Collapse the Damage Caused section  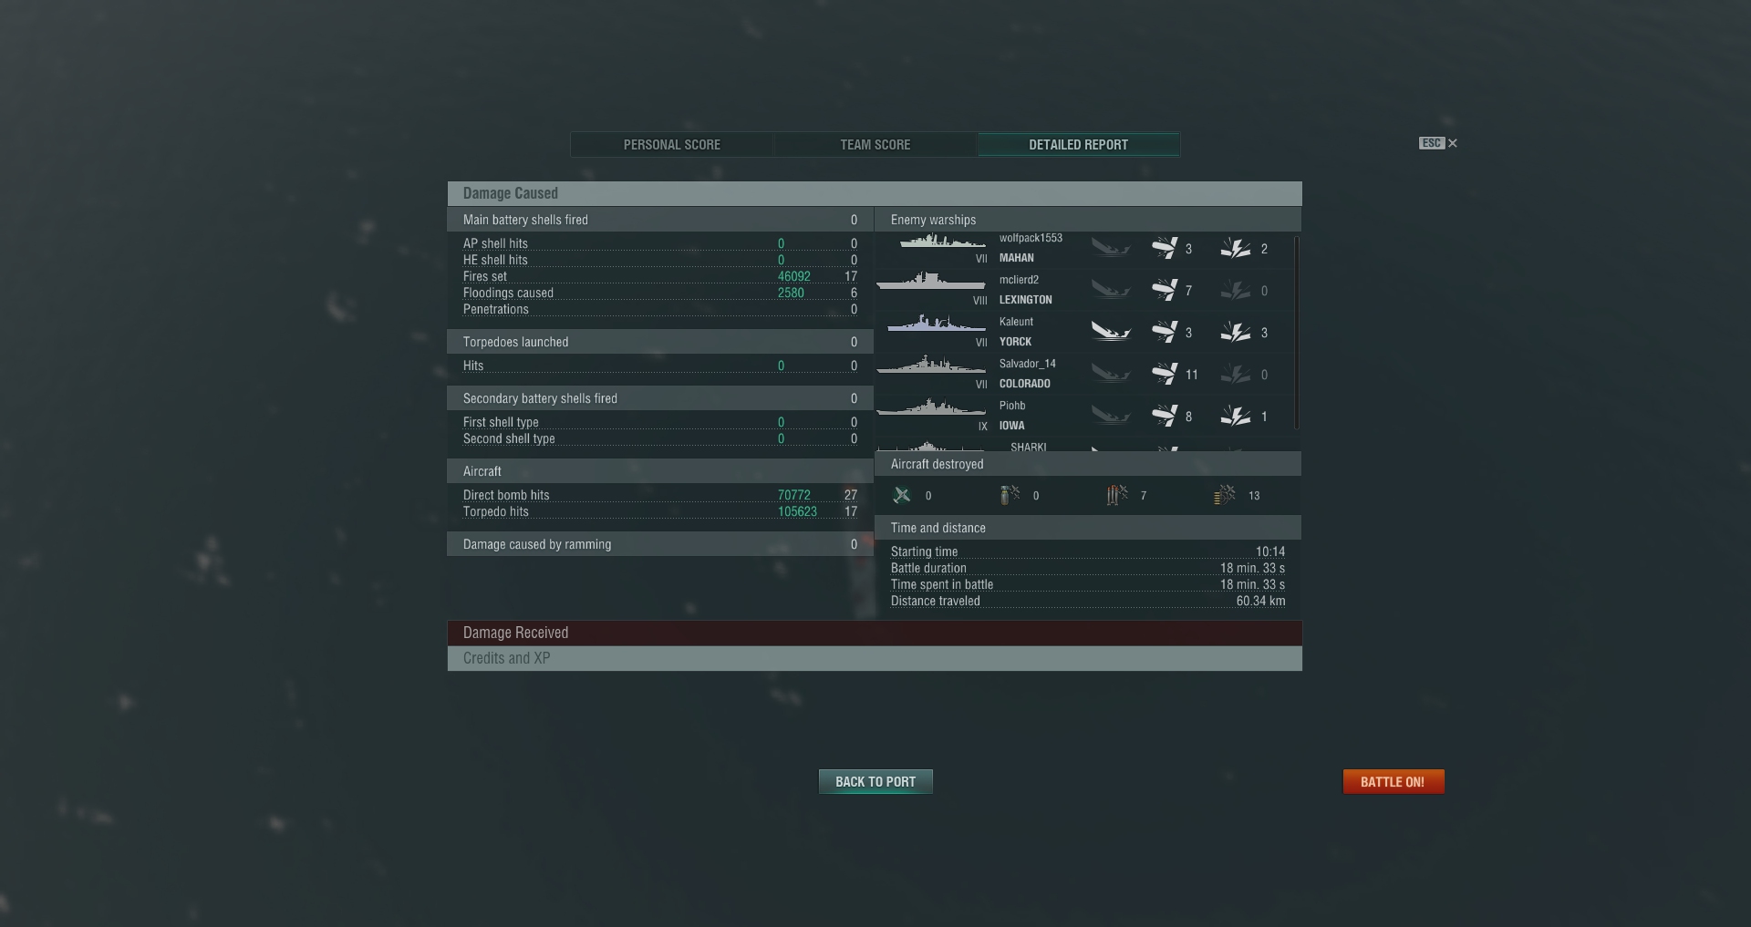click(875, 193)
